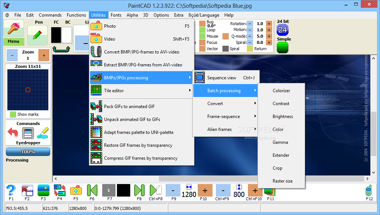
Task: Toggle the Return option box
Action: (250, 49)
